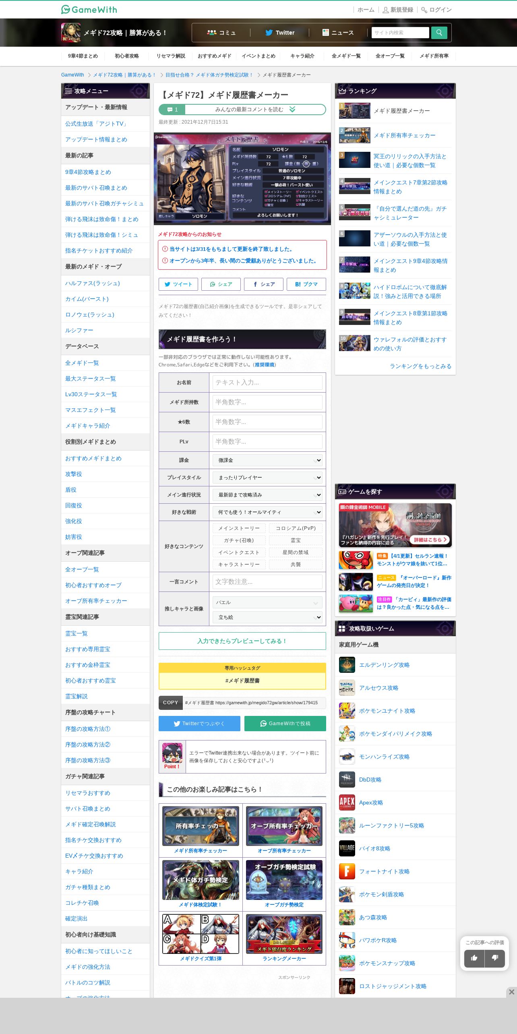517x1034 pixels.
Task: Open リセマラ解説 nav item
Action: pyautogui.click(x=171, y=56)
